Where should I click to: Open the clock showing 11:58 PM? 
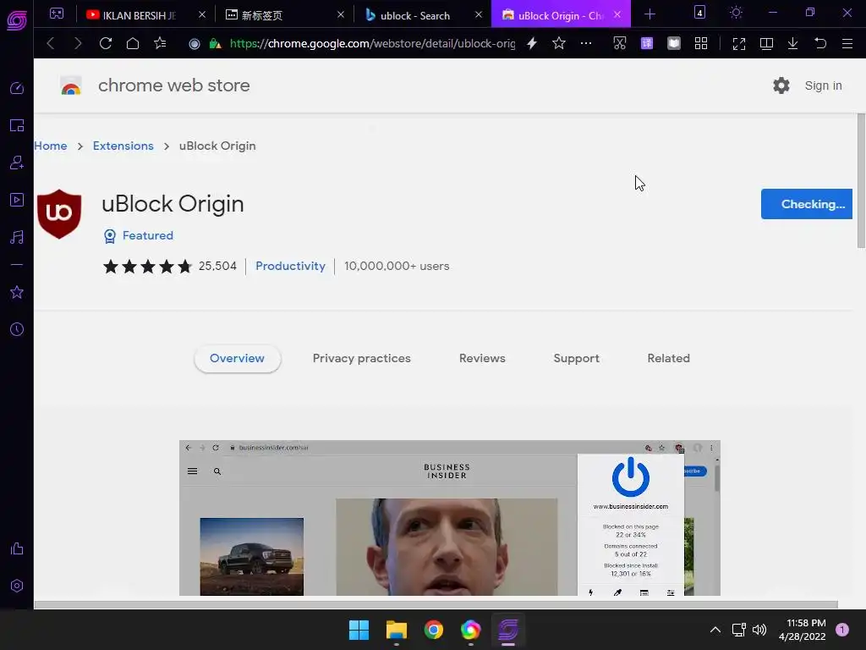(x=803, y=630)
